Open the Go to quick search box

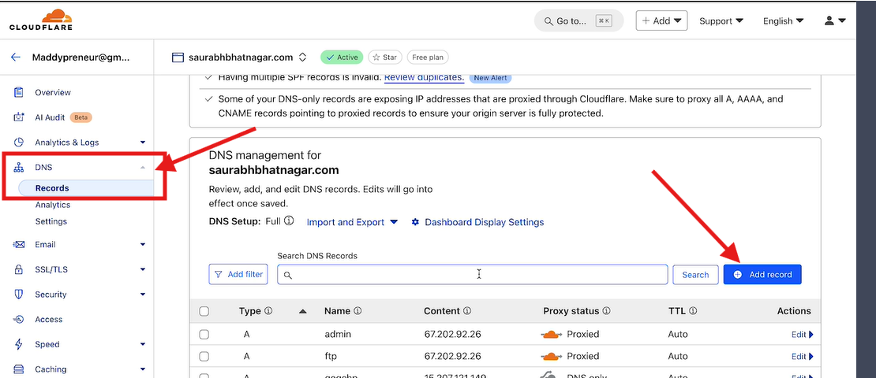(x=578, y=20)
